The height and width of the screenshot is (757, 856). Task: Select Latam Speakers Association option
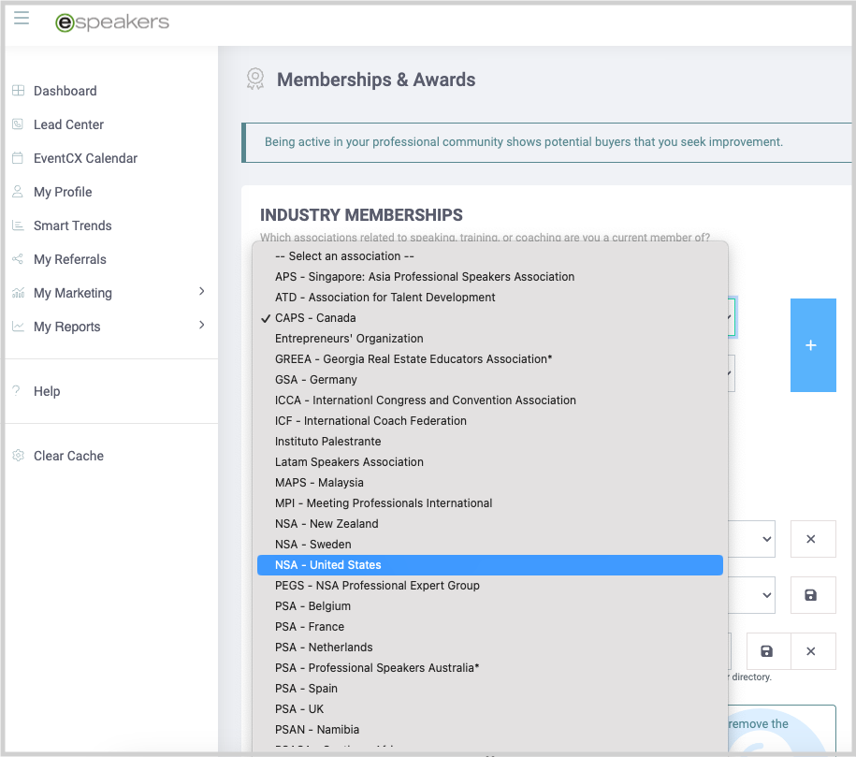pyautogui.click(x=489, y=462)
